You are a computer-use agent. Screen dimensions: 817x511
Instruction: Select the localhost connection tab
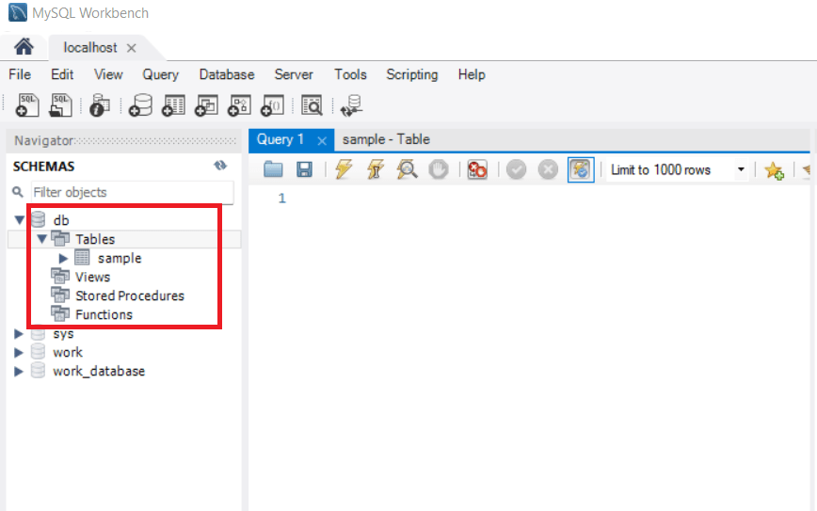tap(90, 47)
